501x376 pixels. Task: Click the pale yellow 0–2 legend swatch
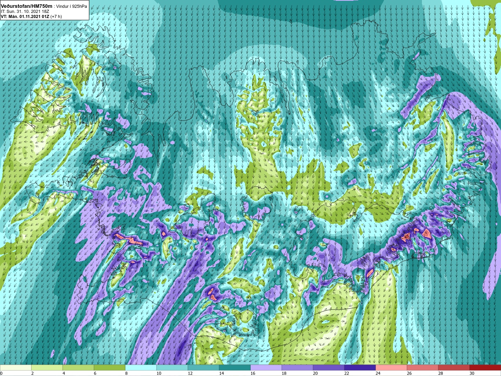pos(16,368)
